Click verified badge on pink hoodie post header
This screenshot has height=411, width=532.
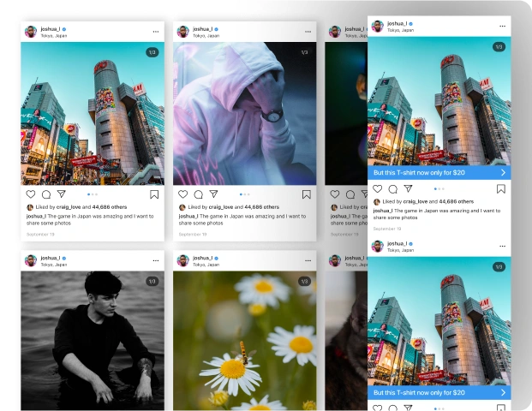[217, 29]
